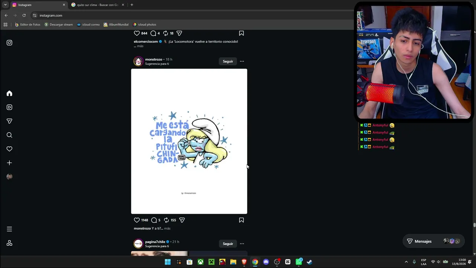
Task: Comment on the elcomerciocom post
Action: pos(153,33)
